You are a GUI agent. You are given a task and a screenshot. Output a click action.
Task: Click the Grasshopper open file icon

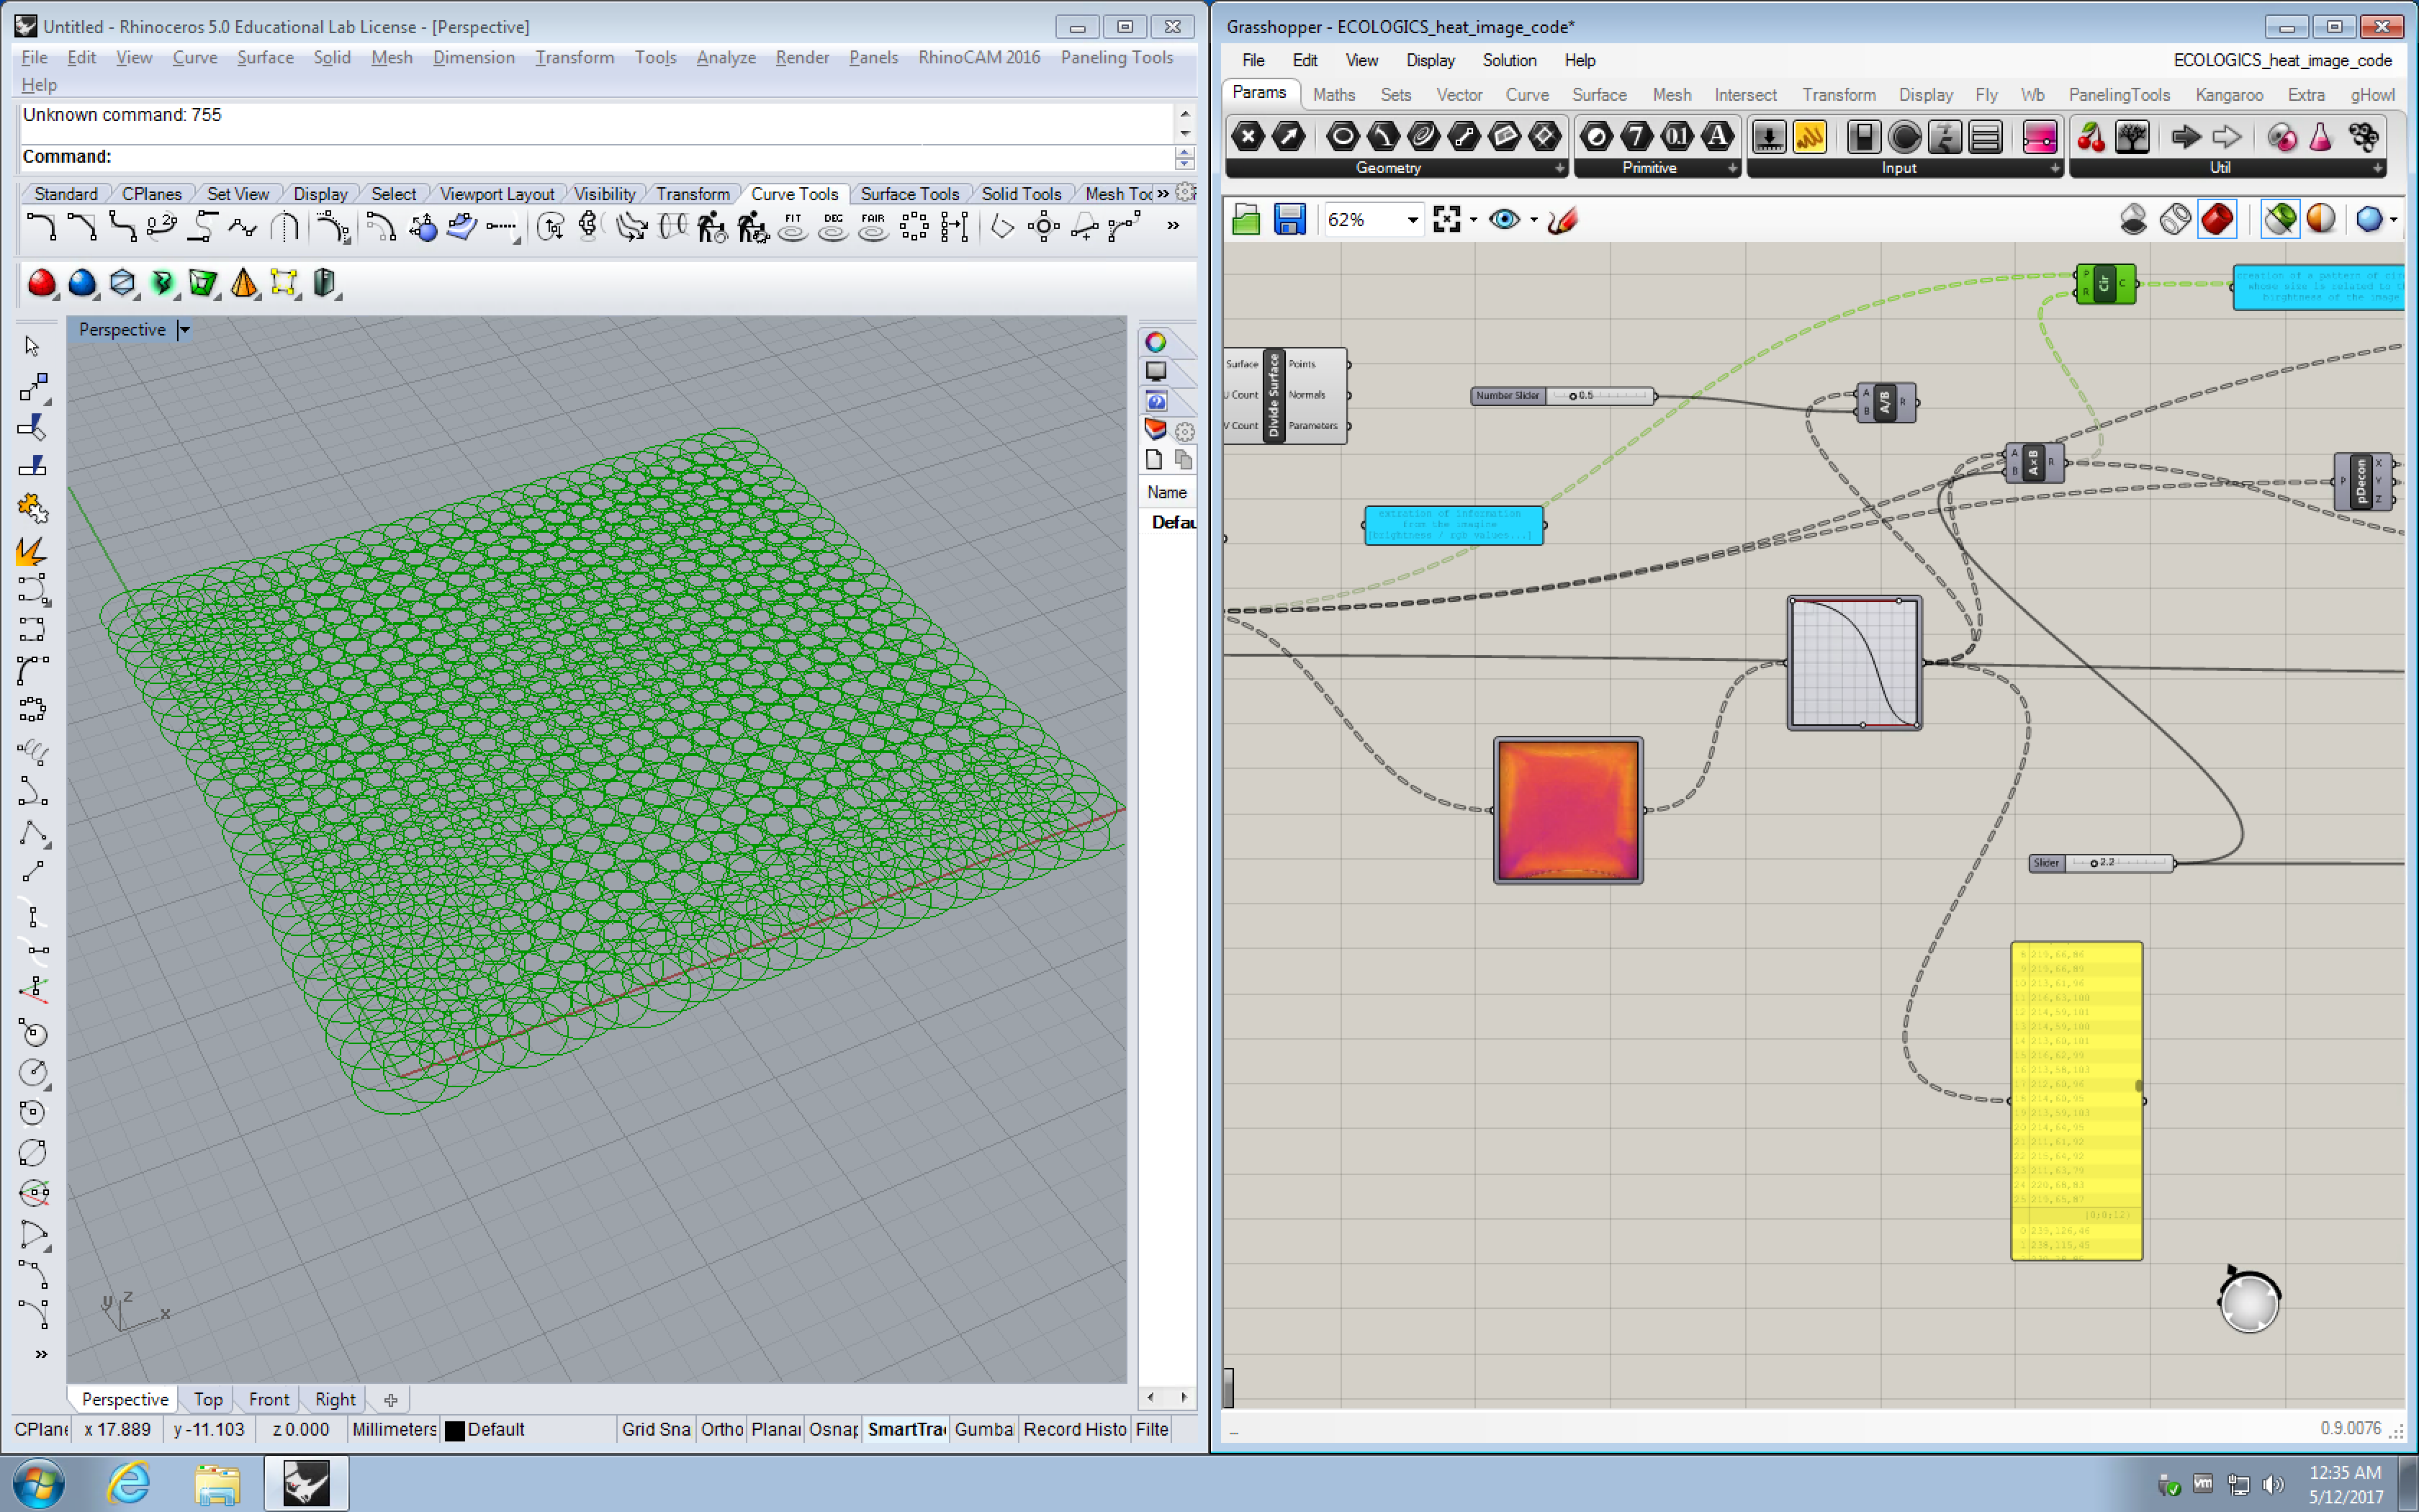[x=1245, y=219]
